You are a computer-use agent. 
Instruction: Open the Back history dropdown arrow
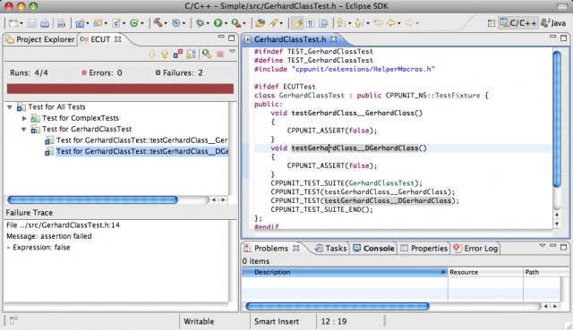point(399,23)
